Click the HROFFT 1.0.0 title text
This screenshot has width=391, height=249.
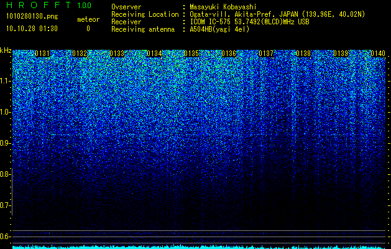coord(49,5)
